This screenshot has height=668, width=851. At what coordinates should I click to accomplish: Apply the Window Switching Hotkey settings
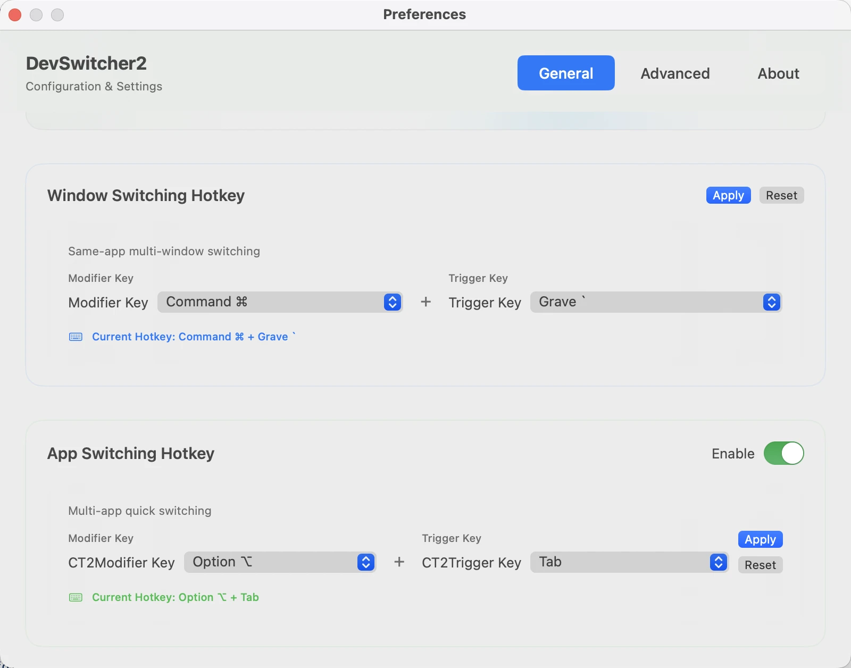pyautogui.click(x=728, y=195)
